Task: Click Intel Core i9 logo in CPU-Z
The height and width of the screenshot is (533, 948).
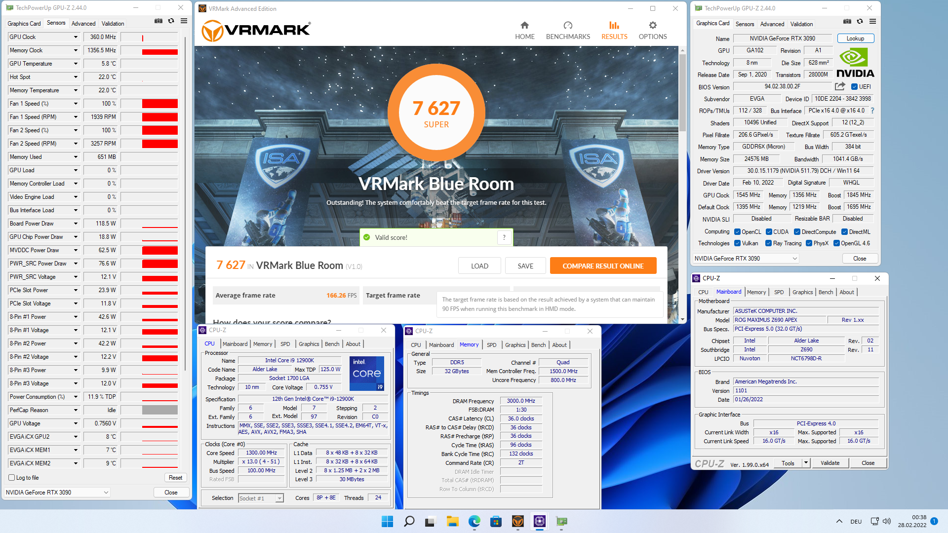Action: pos(366,374)
